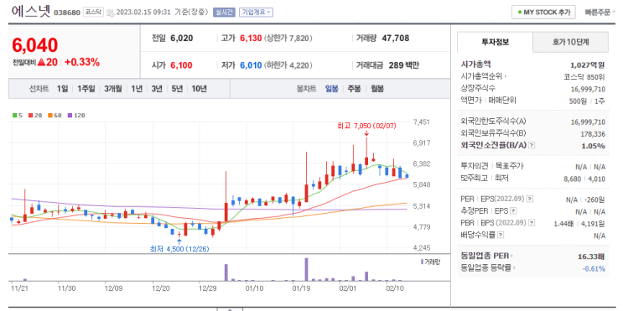Viewport: 623px width, 311px height.
Task: Click the tallest volume bar near 01/19
Action: coord(306,269)
